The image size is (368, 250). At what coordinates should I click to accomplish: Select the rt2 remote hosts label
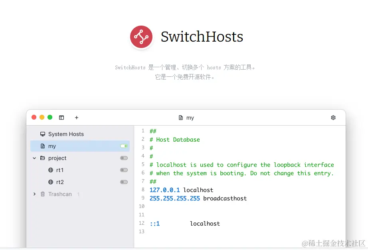(x=60, y=182)
